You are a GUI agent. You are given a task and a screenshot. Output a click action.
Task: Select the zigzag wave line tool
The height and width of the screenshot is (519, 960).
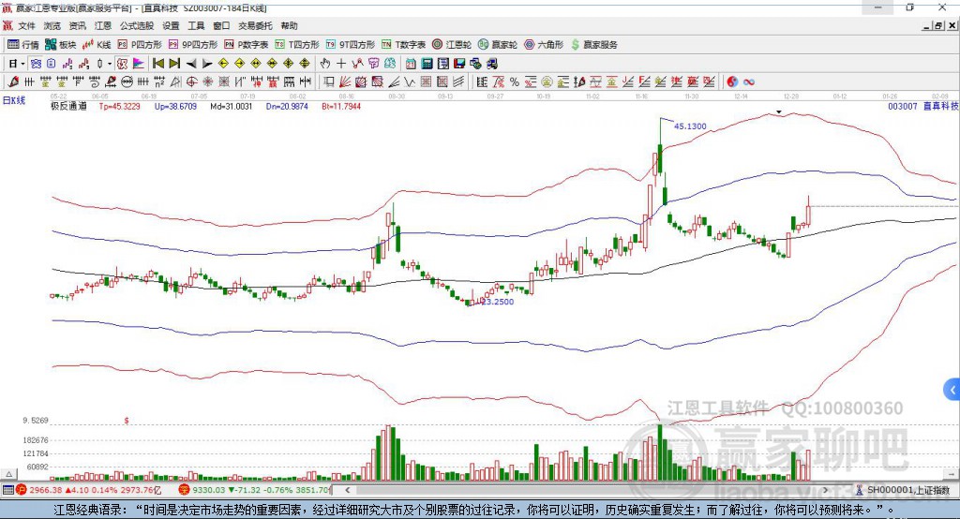point(409,82)
